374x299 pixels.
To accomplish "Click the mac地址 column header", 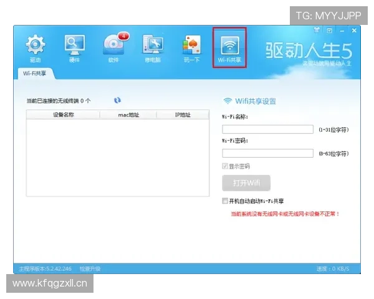I will [128, 115].
